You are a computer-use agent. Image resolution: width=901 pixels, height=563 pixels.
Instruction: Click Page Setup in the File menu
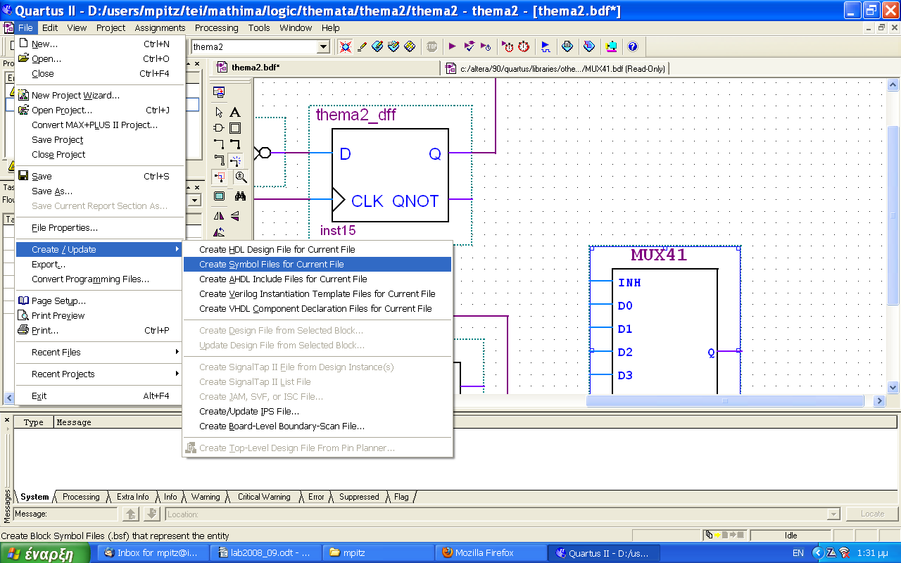(99, 301)
